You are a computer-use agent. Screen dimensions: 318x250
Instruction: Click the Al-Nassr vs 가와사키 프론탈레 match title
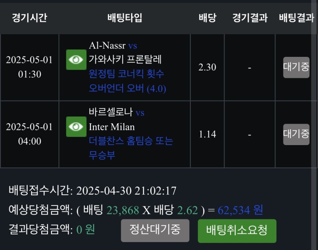point(125,52)
